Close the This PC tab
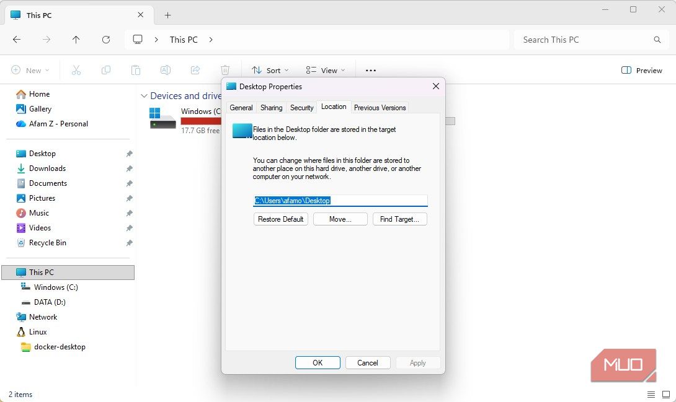 (x=141, y=15)
